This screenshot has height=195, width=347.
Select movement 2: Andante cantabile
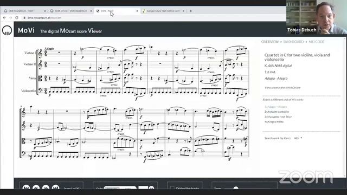coord(277,112)
